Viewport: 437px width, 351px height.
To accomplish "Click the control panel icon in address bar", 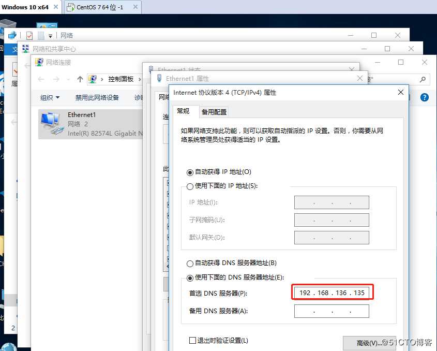I will (93, 79).
